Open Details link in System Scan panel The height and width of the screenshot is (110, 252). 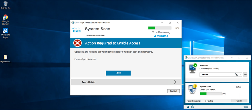click(239, 87)
